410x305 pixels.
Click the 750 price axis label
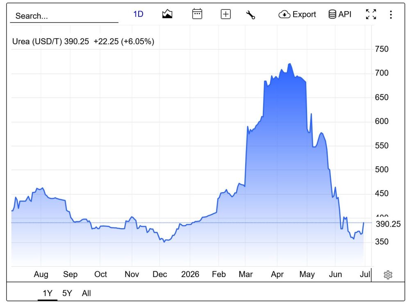click(x=381, y=49)
